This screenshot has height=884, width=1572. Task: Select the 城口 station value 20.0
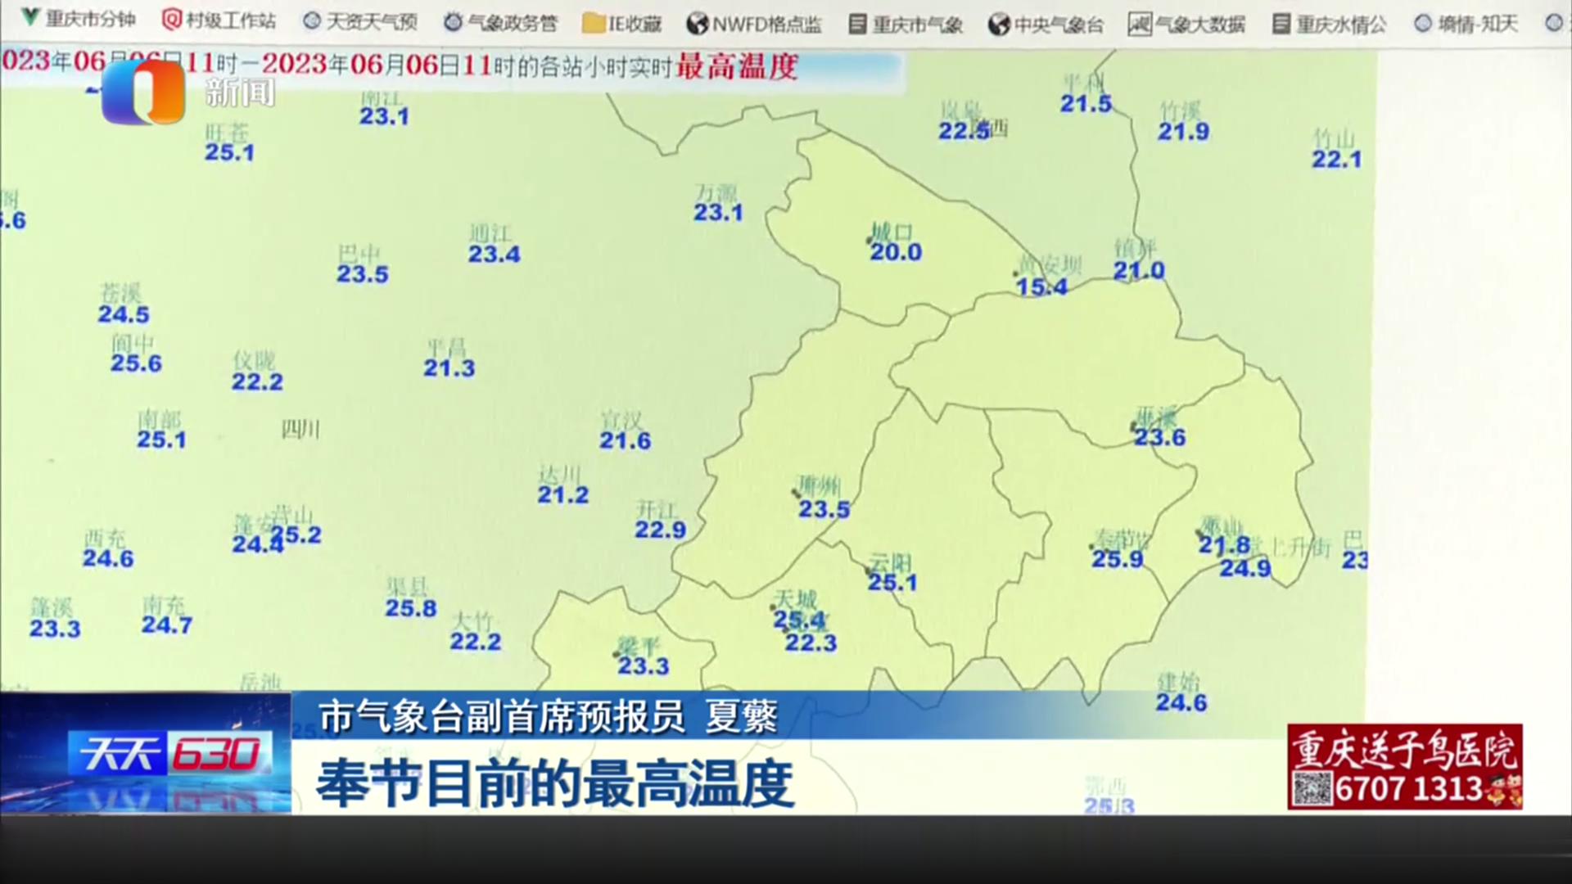tap(896, 252)
